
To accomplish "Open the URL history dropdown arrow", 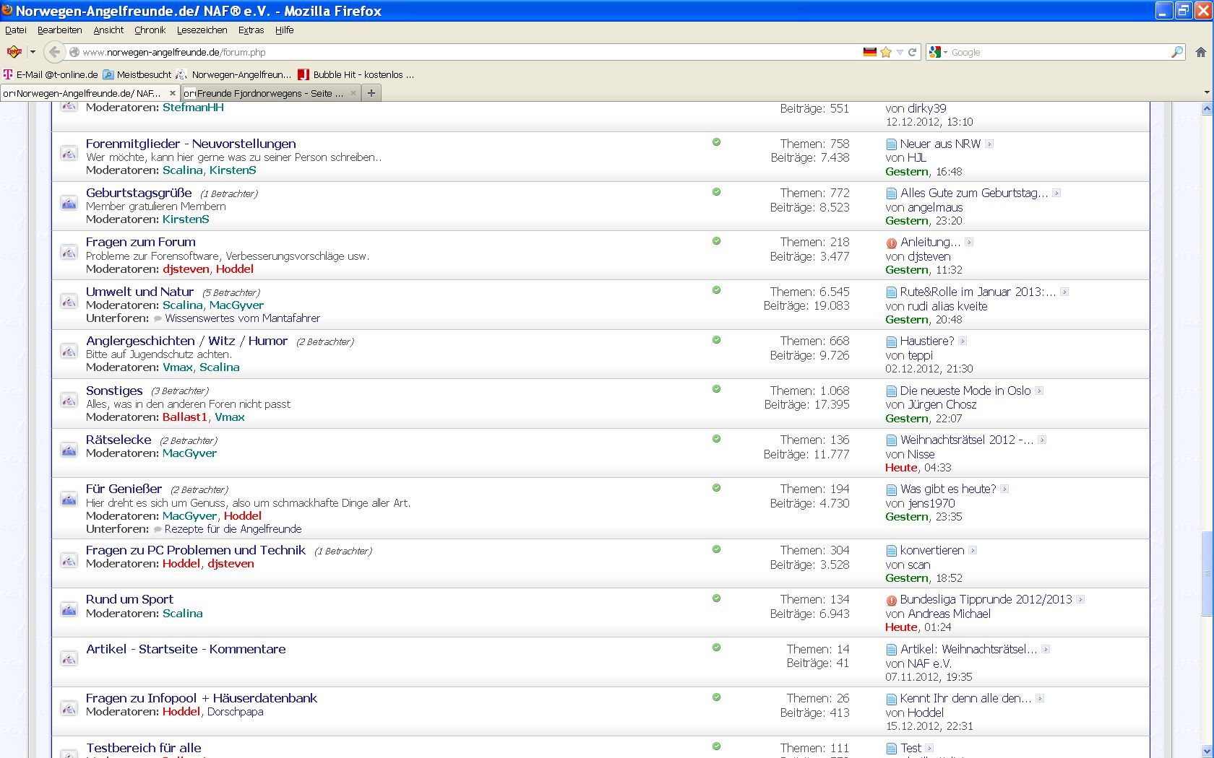I will [900, 52].
